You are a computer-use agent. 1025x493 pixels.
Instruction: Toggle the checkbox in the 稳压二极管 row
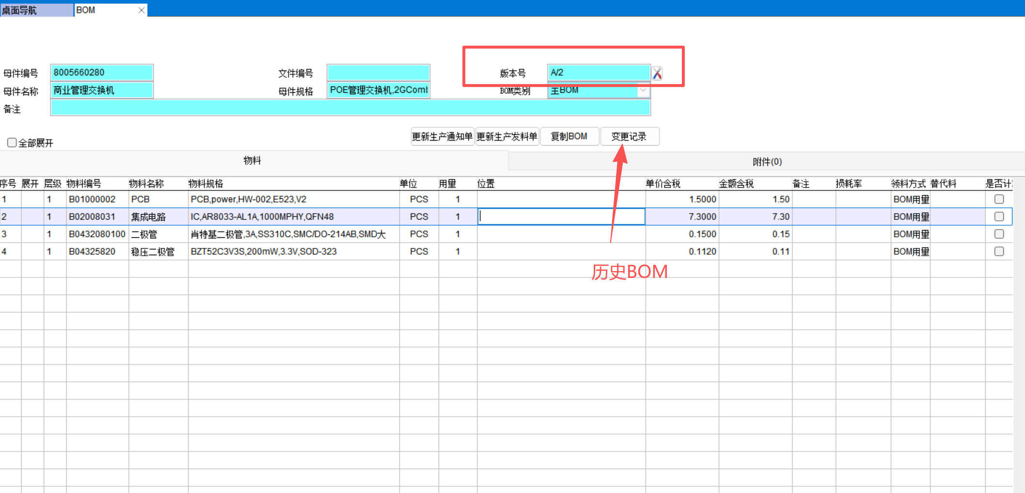coord(999,251)
